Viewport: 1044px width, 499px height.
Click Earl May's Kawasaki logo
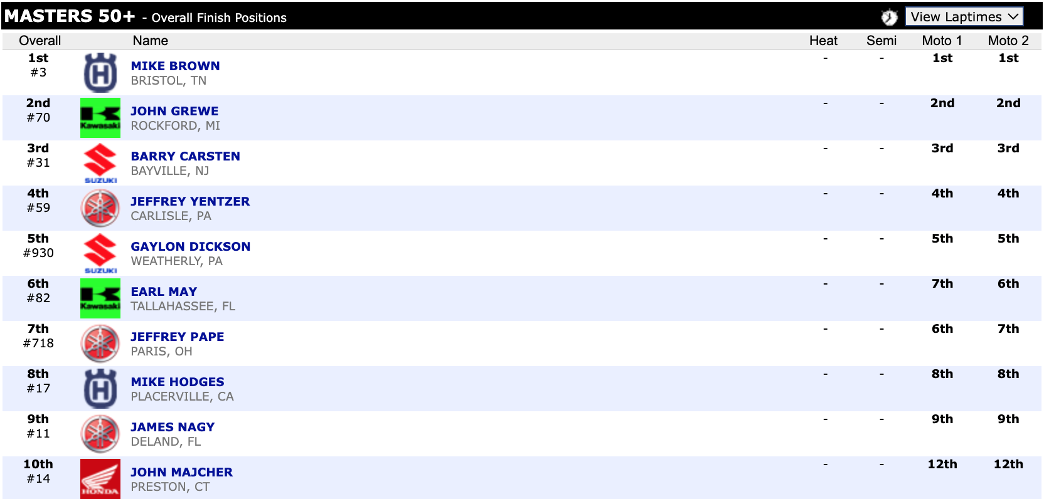[100, 298]
